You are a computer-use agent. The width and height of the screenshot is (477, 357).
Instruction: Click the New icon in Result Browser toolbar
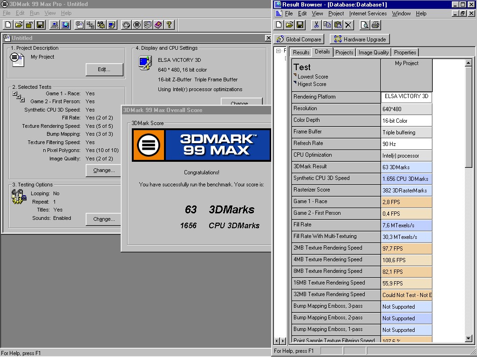[279, 25]
